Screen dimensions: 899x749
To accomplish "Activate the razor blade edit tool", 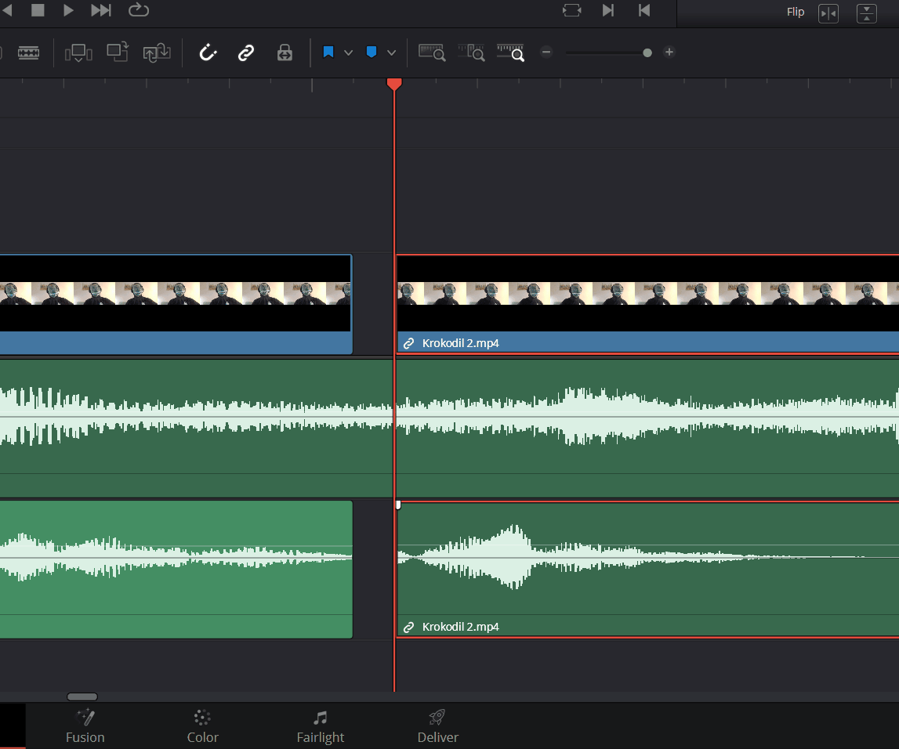I will tap(29, 52).
